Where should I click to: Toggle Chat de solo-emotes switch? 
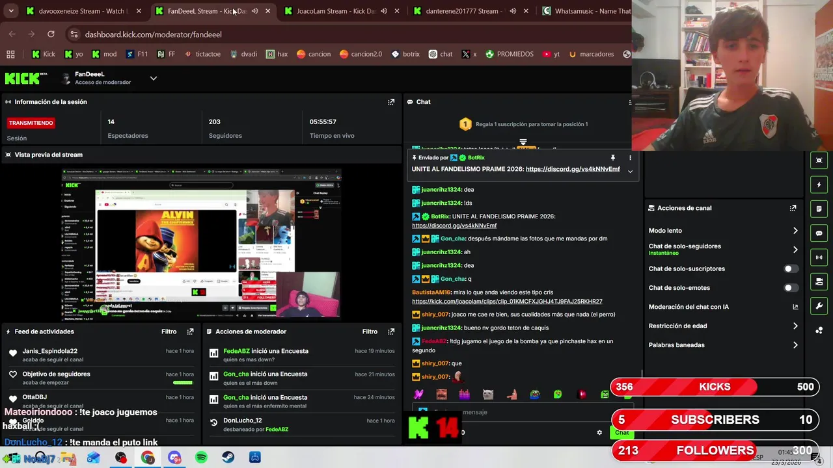coord(790,288)
